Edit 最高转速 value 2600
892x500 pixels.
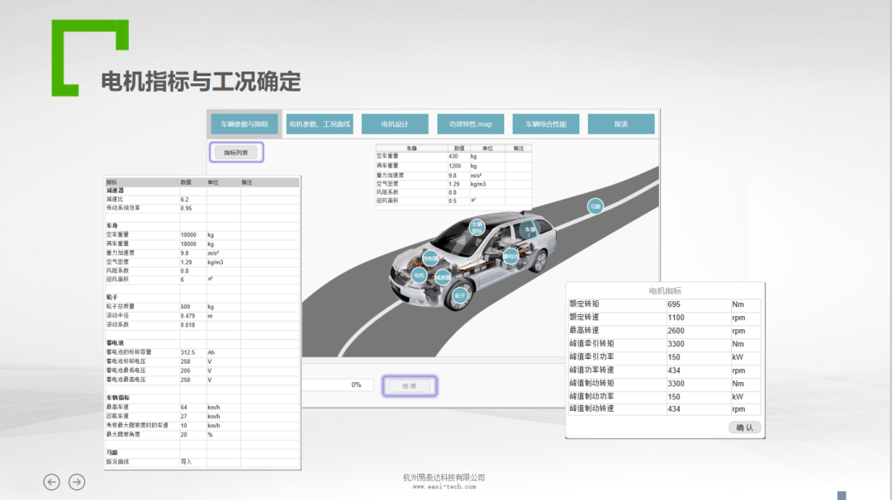click(x=698, y=331)
